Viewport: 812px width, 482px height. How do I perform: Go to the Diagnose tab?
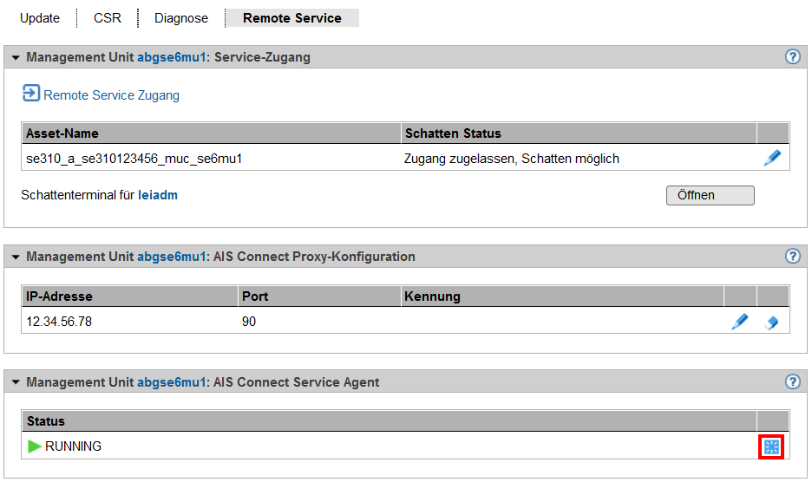point(181,18)
